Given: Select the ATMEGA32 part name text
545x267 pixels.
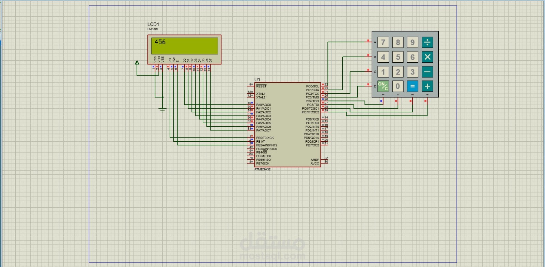Looking at the screenshot, I should coord(263,169).
